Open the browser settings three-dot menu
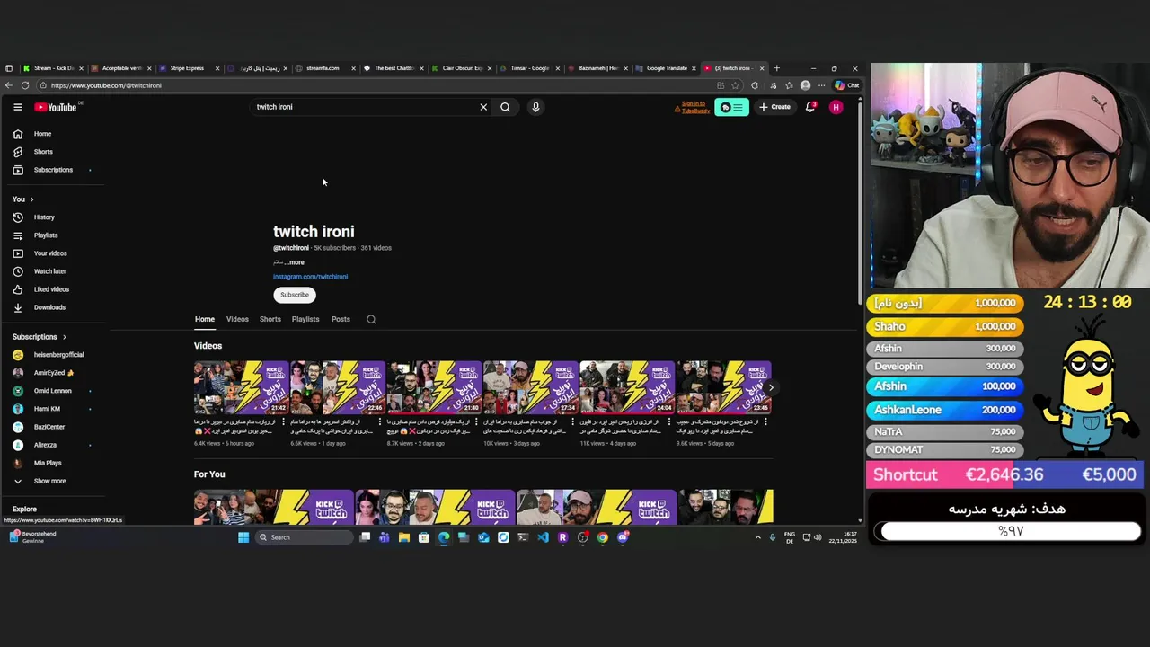Image resolution: width=1150 pixels, height=647 pixels. [821, 85]
